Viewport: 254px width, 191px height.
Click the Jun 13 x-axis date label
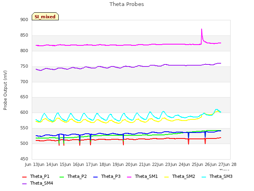tap(32, 164)
